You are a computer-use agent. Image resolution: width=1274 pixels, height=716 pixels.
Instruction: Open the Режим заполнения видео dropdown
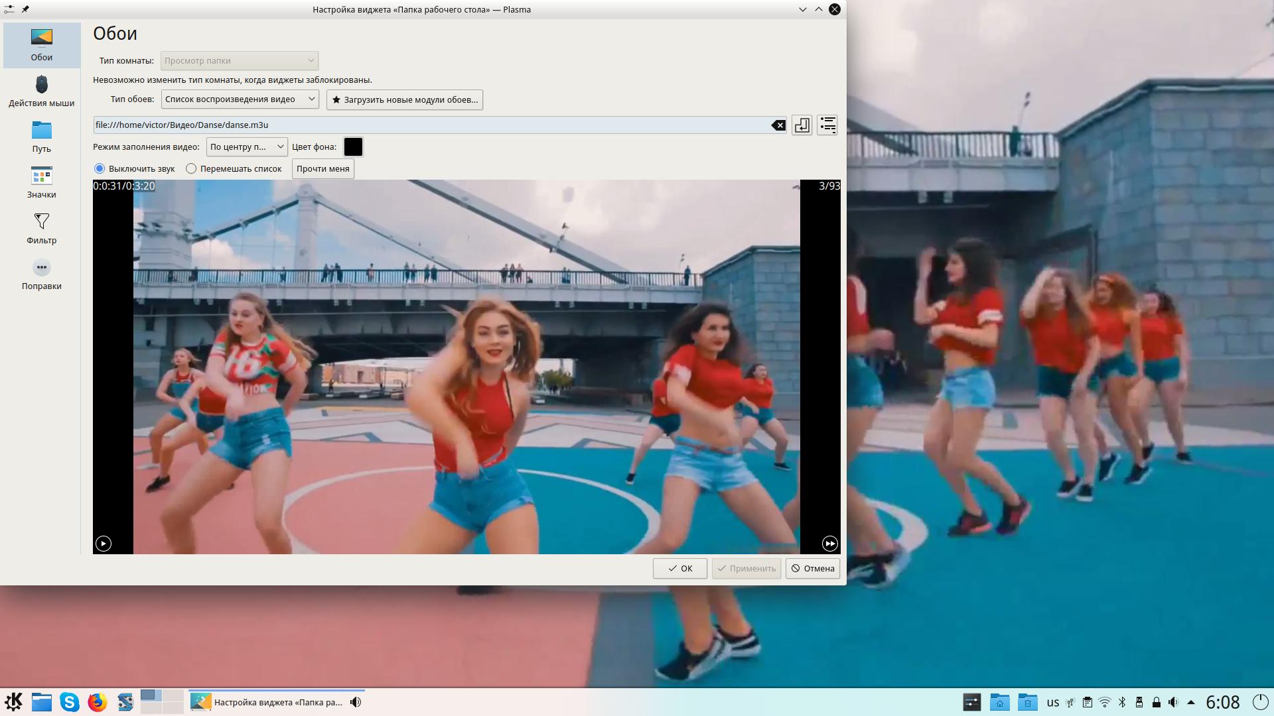(x=246, y=147)
